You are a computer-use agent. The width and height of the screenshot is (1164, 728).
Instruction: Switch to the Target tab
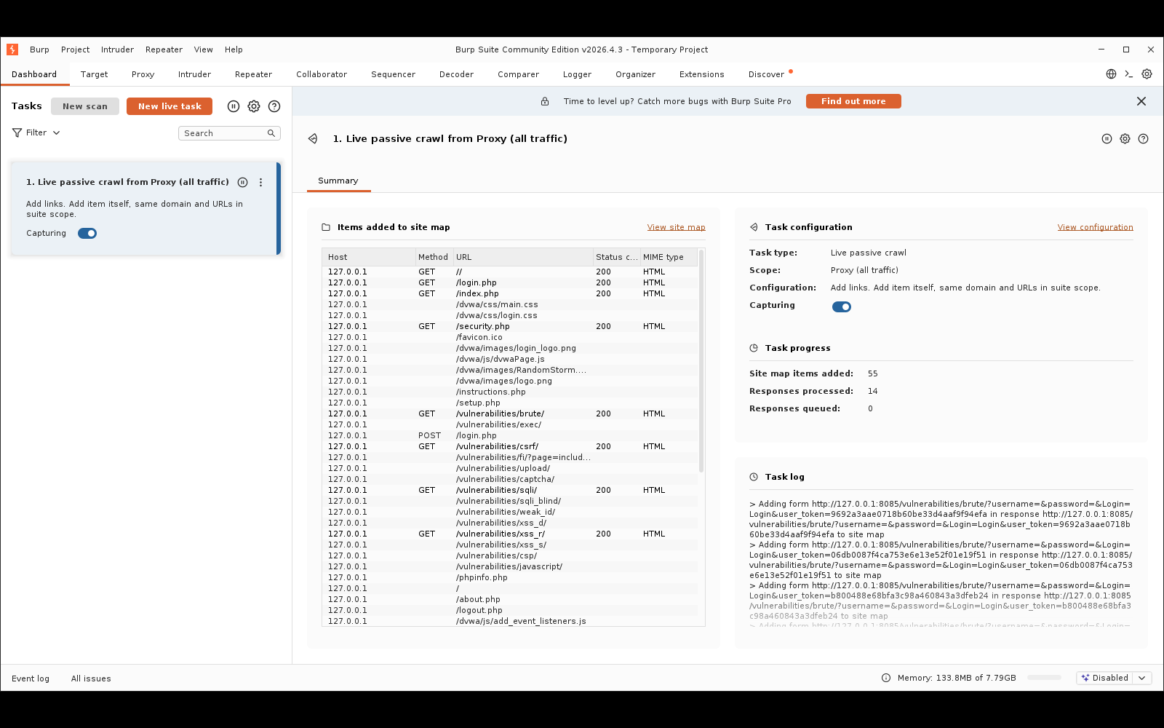pyautogui.click(x=94, y=74)
